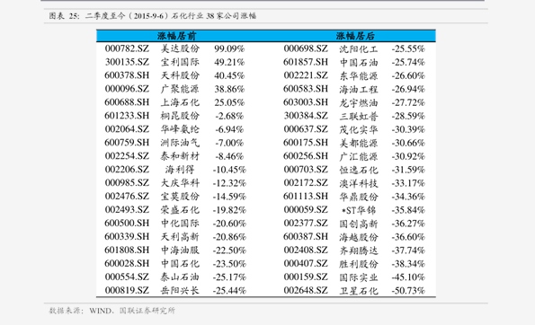
Task: Select the -10.45% value
Action: (229, 170)
